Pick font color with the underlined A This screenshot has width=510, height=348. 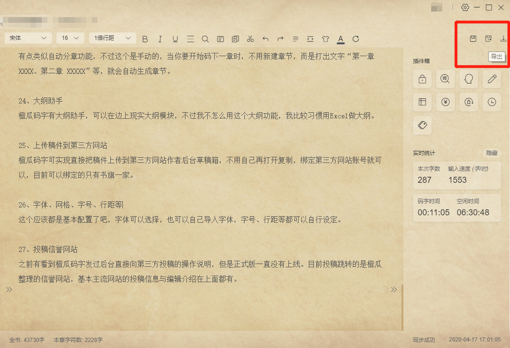[x=341, y=39]
